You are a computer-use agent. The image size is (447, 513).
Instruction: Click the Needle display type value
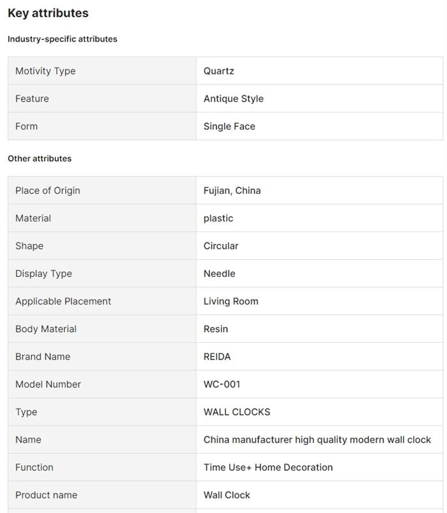tap(220, 273)
